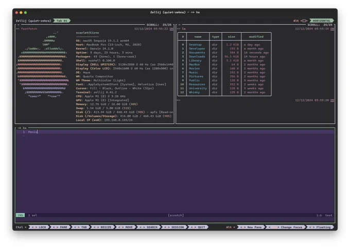Image resolution: width=350 pixels, height=247 pixels.
Task: Click the empty prompt in right pane
Action: coord(179,100)
